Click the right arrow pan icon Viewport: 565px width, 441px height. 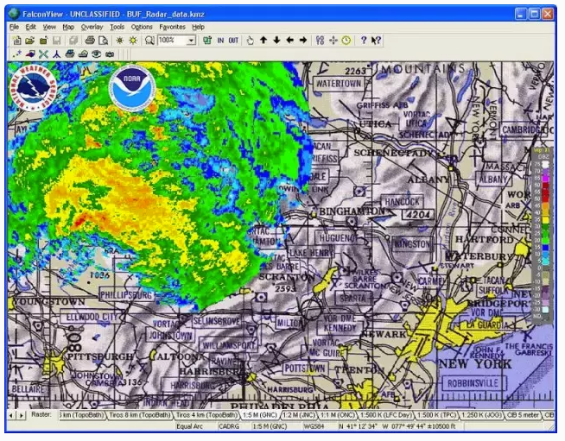303,41
